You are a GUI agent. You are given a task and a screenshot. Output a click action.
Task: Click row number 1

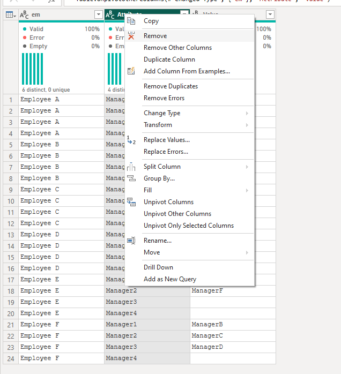(x=11, y=100)
